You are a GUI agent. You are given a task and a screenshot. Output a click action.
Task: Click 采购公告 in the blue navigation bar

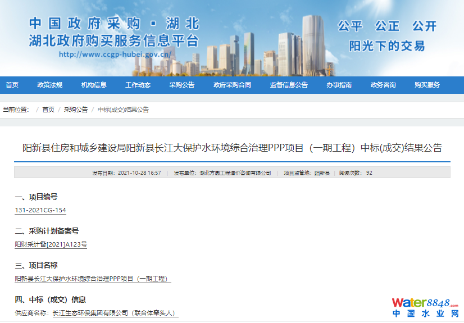[x=181, y=85]
